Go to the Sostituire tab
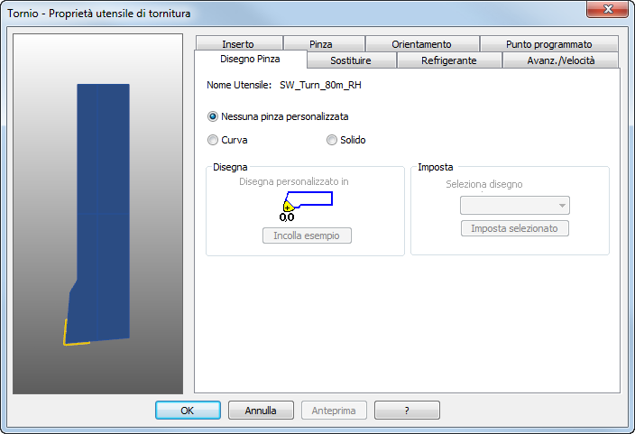This screenshot has height=434, width=635. [x=351, y=60]
